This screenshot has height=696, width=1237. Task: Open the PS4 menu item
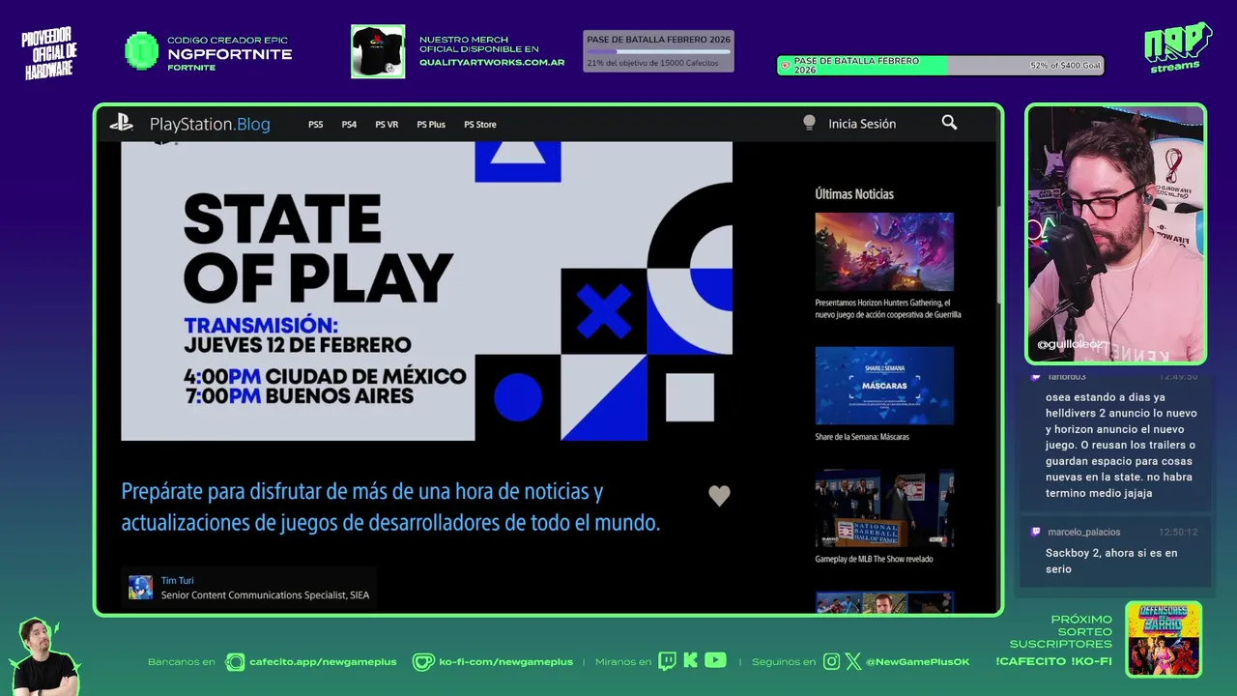point(349,124)
